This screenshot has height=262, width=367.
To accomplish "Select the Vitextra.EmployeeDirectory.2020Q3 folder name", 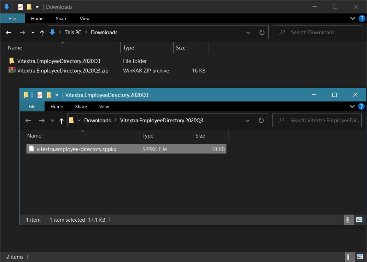I will pos(59,61).
